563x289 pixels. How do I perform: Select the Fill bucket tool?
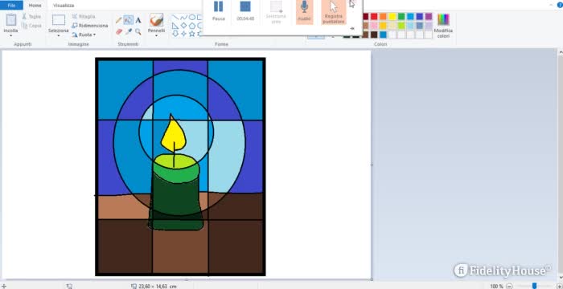click(129, 20)
